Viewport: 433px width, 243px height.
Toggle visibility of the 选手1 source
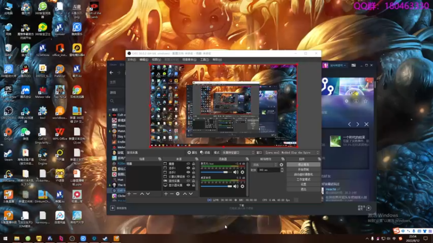click(188, 168)
